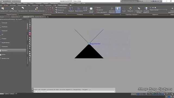Select the Flip parameter in the palette
The image size is (174, 98).
pyautogui.click(x=4, y=47)
